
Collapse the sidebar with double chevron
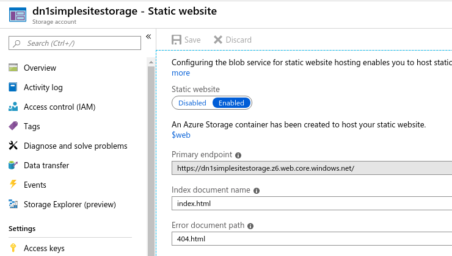pos(148,37)
